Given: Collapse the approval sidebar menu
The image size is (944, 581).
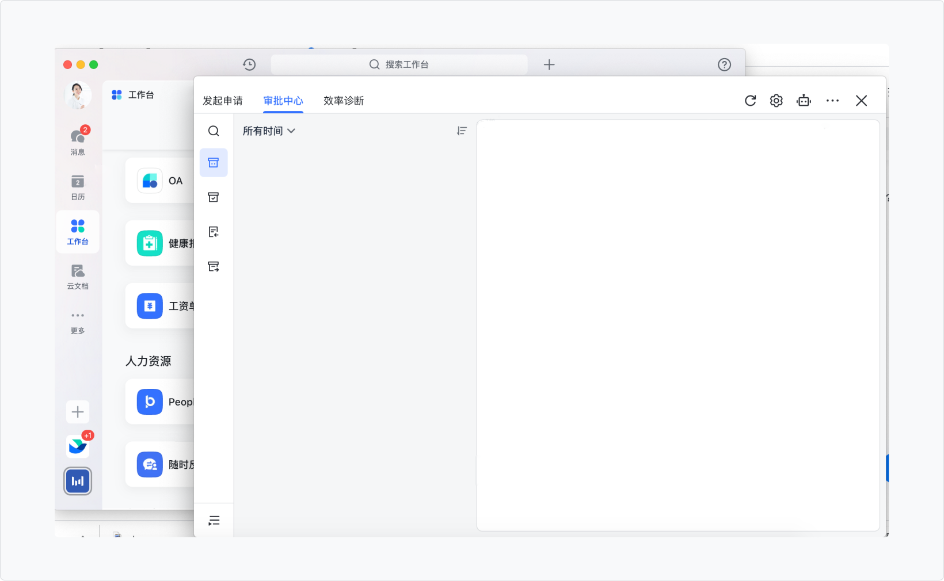Looking at the screenshot, I should tap(214, 521).
